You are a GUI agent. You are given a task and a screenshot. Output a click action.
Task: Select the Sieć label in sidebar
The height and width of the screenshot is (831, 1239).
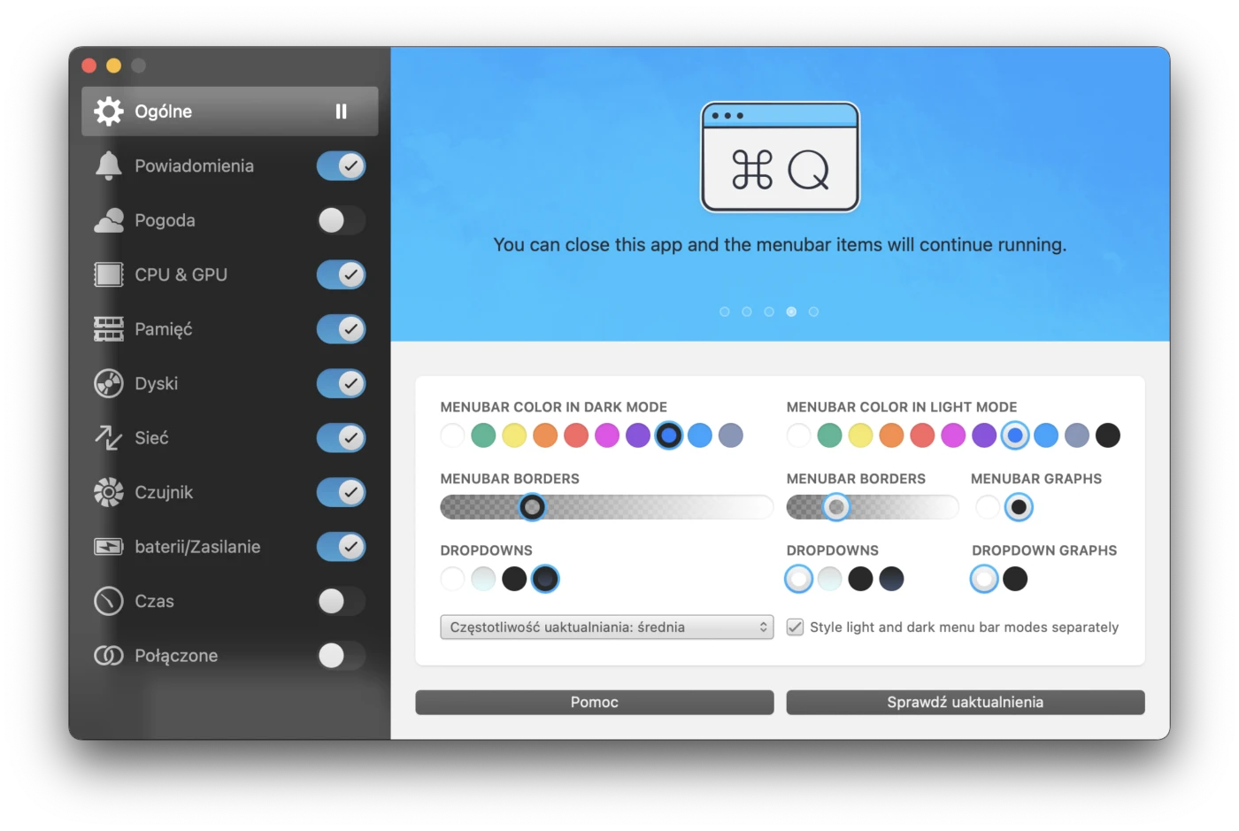(x=151, y=437)
